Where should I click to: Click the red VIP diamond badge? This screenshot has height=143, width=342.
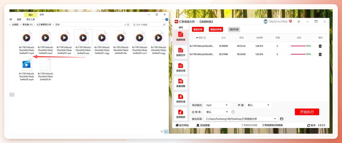point(290,22)
